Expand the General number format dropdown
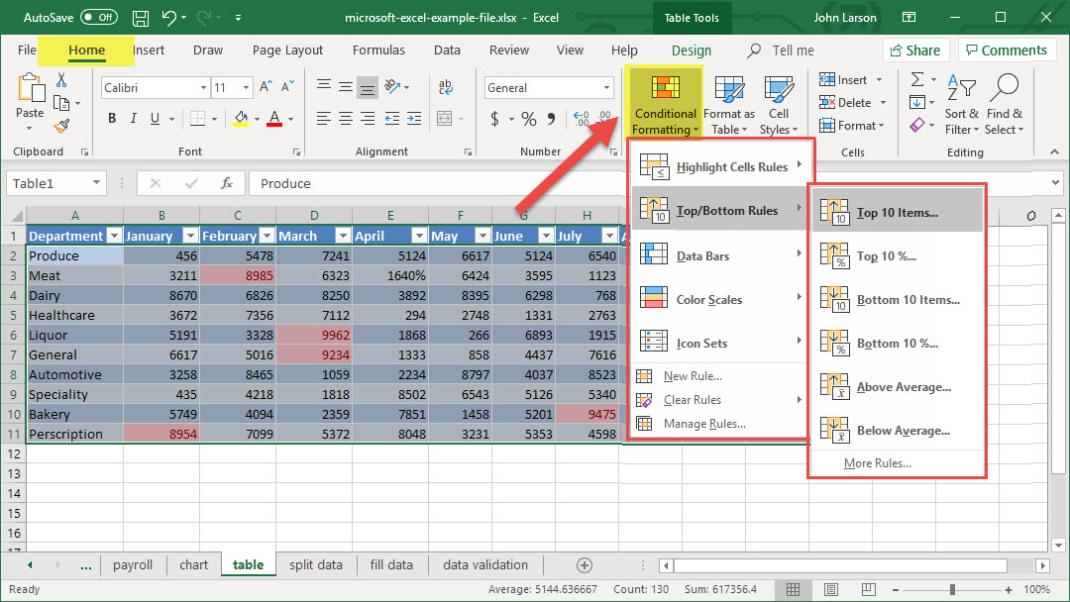This screenshot has height=602, width=1070. coord(607,88)
